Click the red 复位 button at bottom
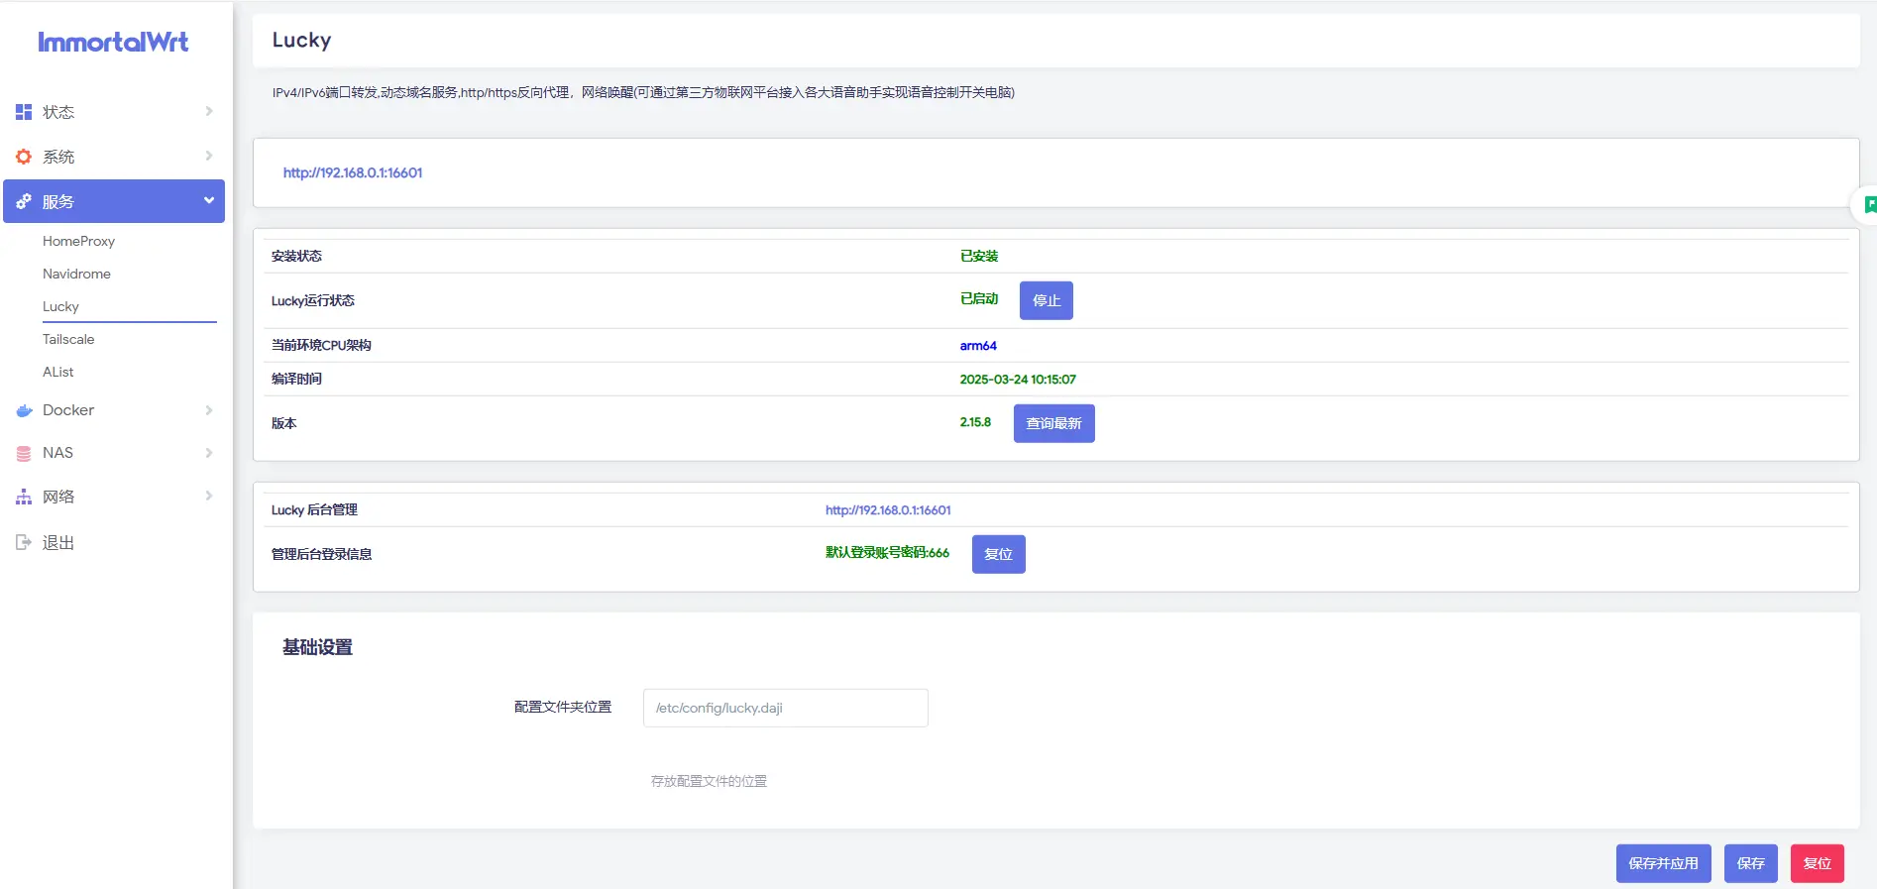This screenshot has width=1877, height=889. [1817, 863]
